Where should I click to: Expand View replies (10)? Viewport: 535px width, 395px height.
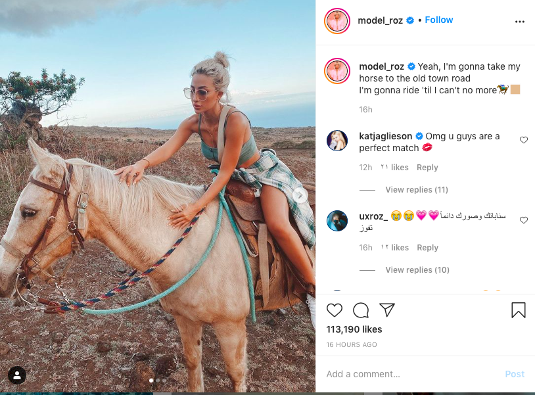coord(417,270)
